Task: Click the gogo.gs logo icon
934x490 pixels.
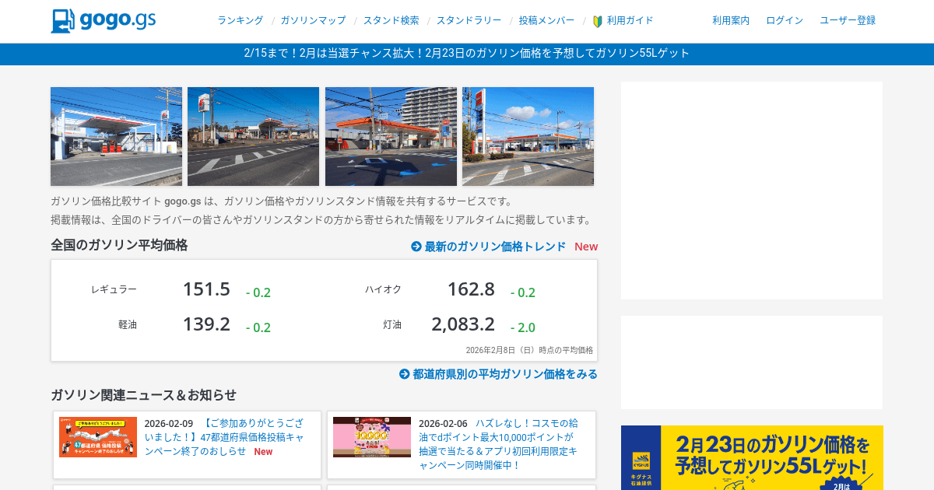Action: (63, 21)
